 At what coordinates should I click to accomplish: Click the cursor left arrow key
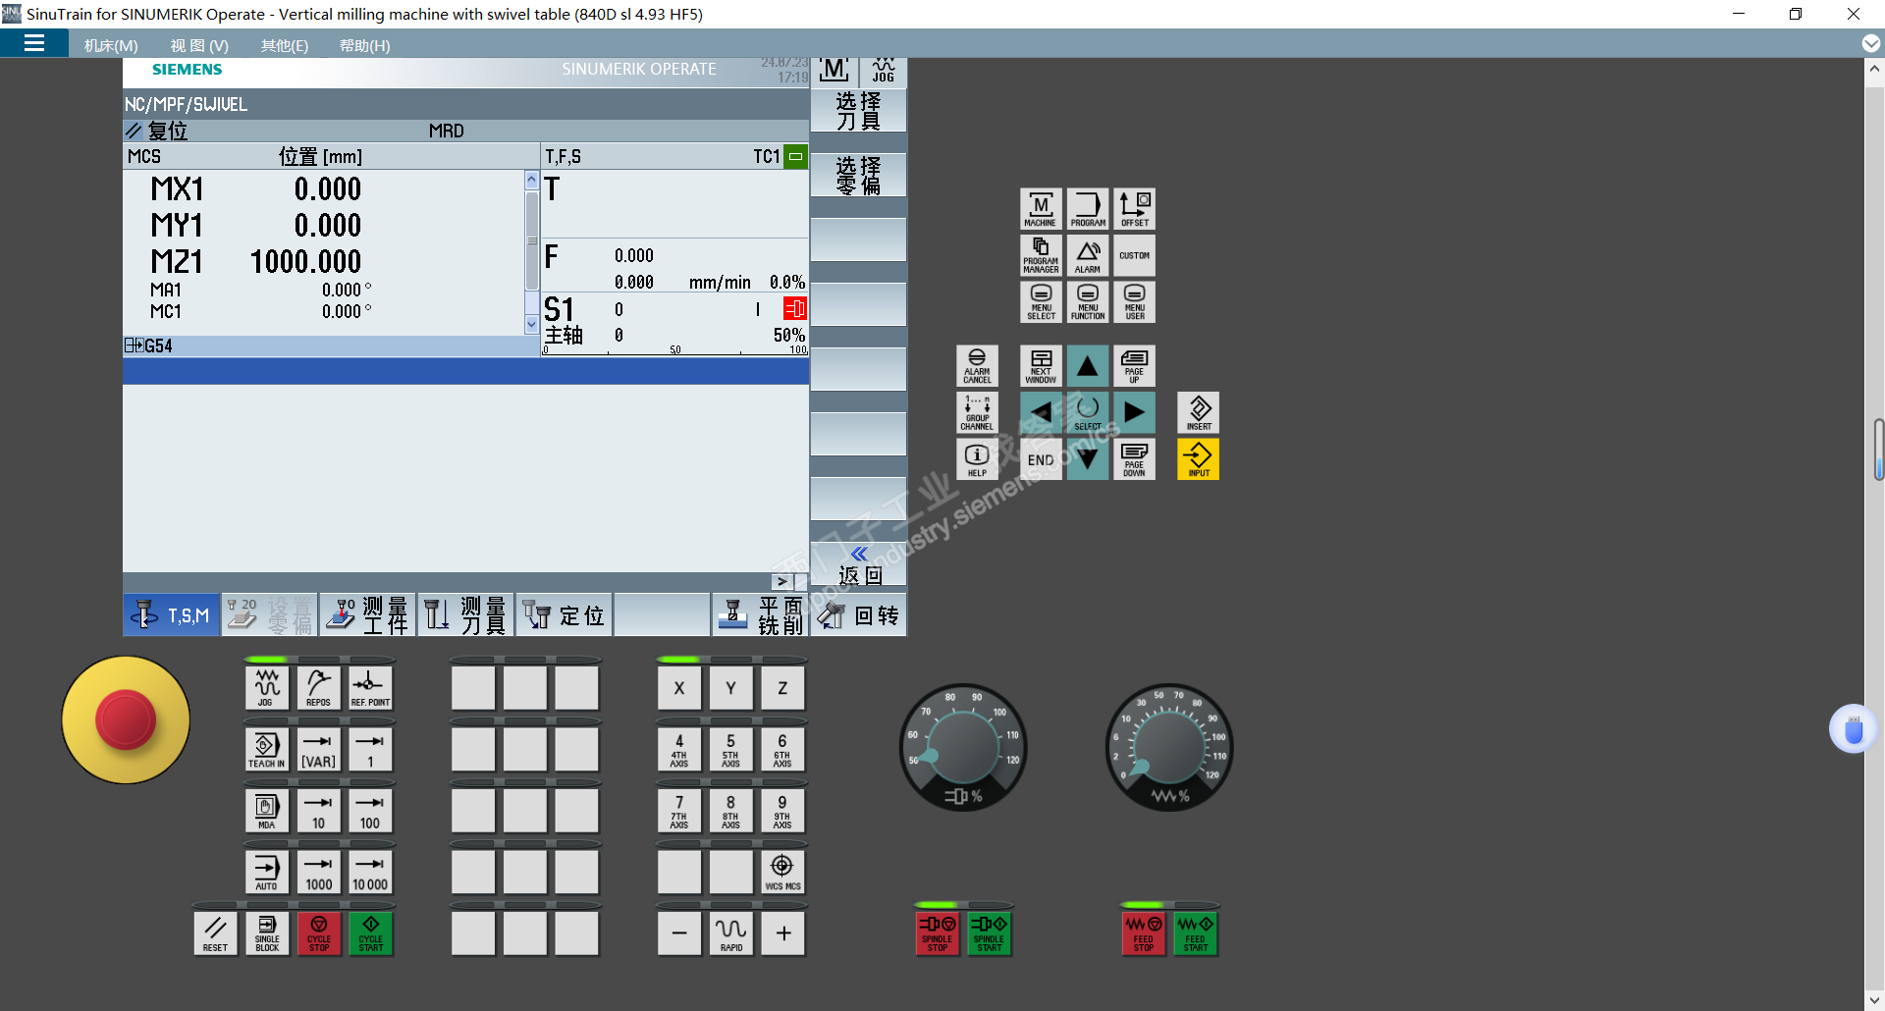(1041, 413)
